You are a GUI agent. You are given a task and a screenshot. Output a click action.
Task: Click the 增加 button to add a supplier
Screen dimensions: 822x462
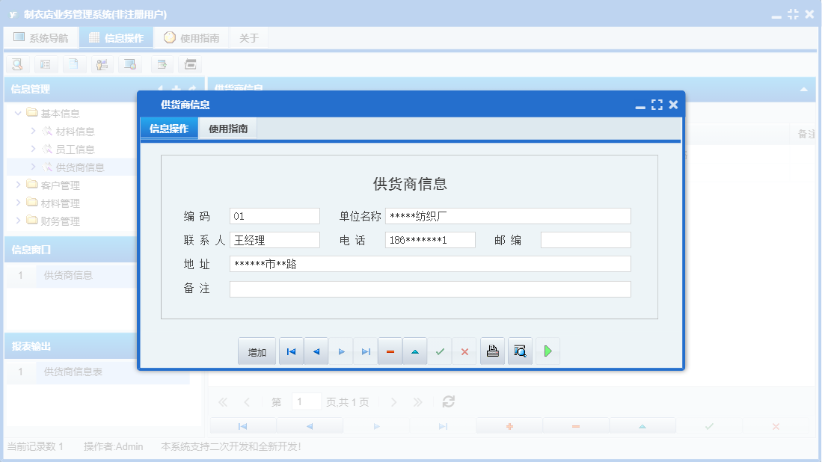point(257,351)
